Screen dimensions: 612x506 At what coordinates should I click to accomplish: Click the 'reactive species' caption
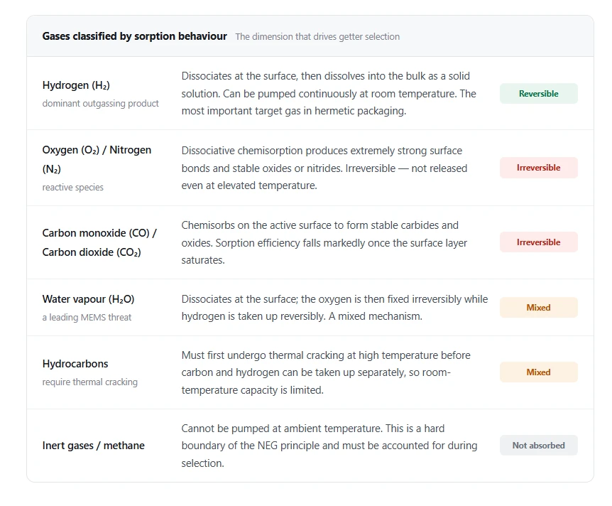coord(72,187)
